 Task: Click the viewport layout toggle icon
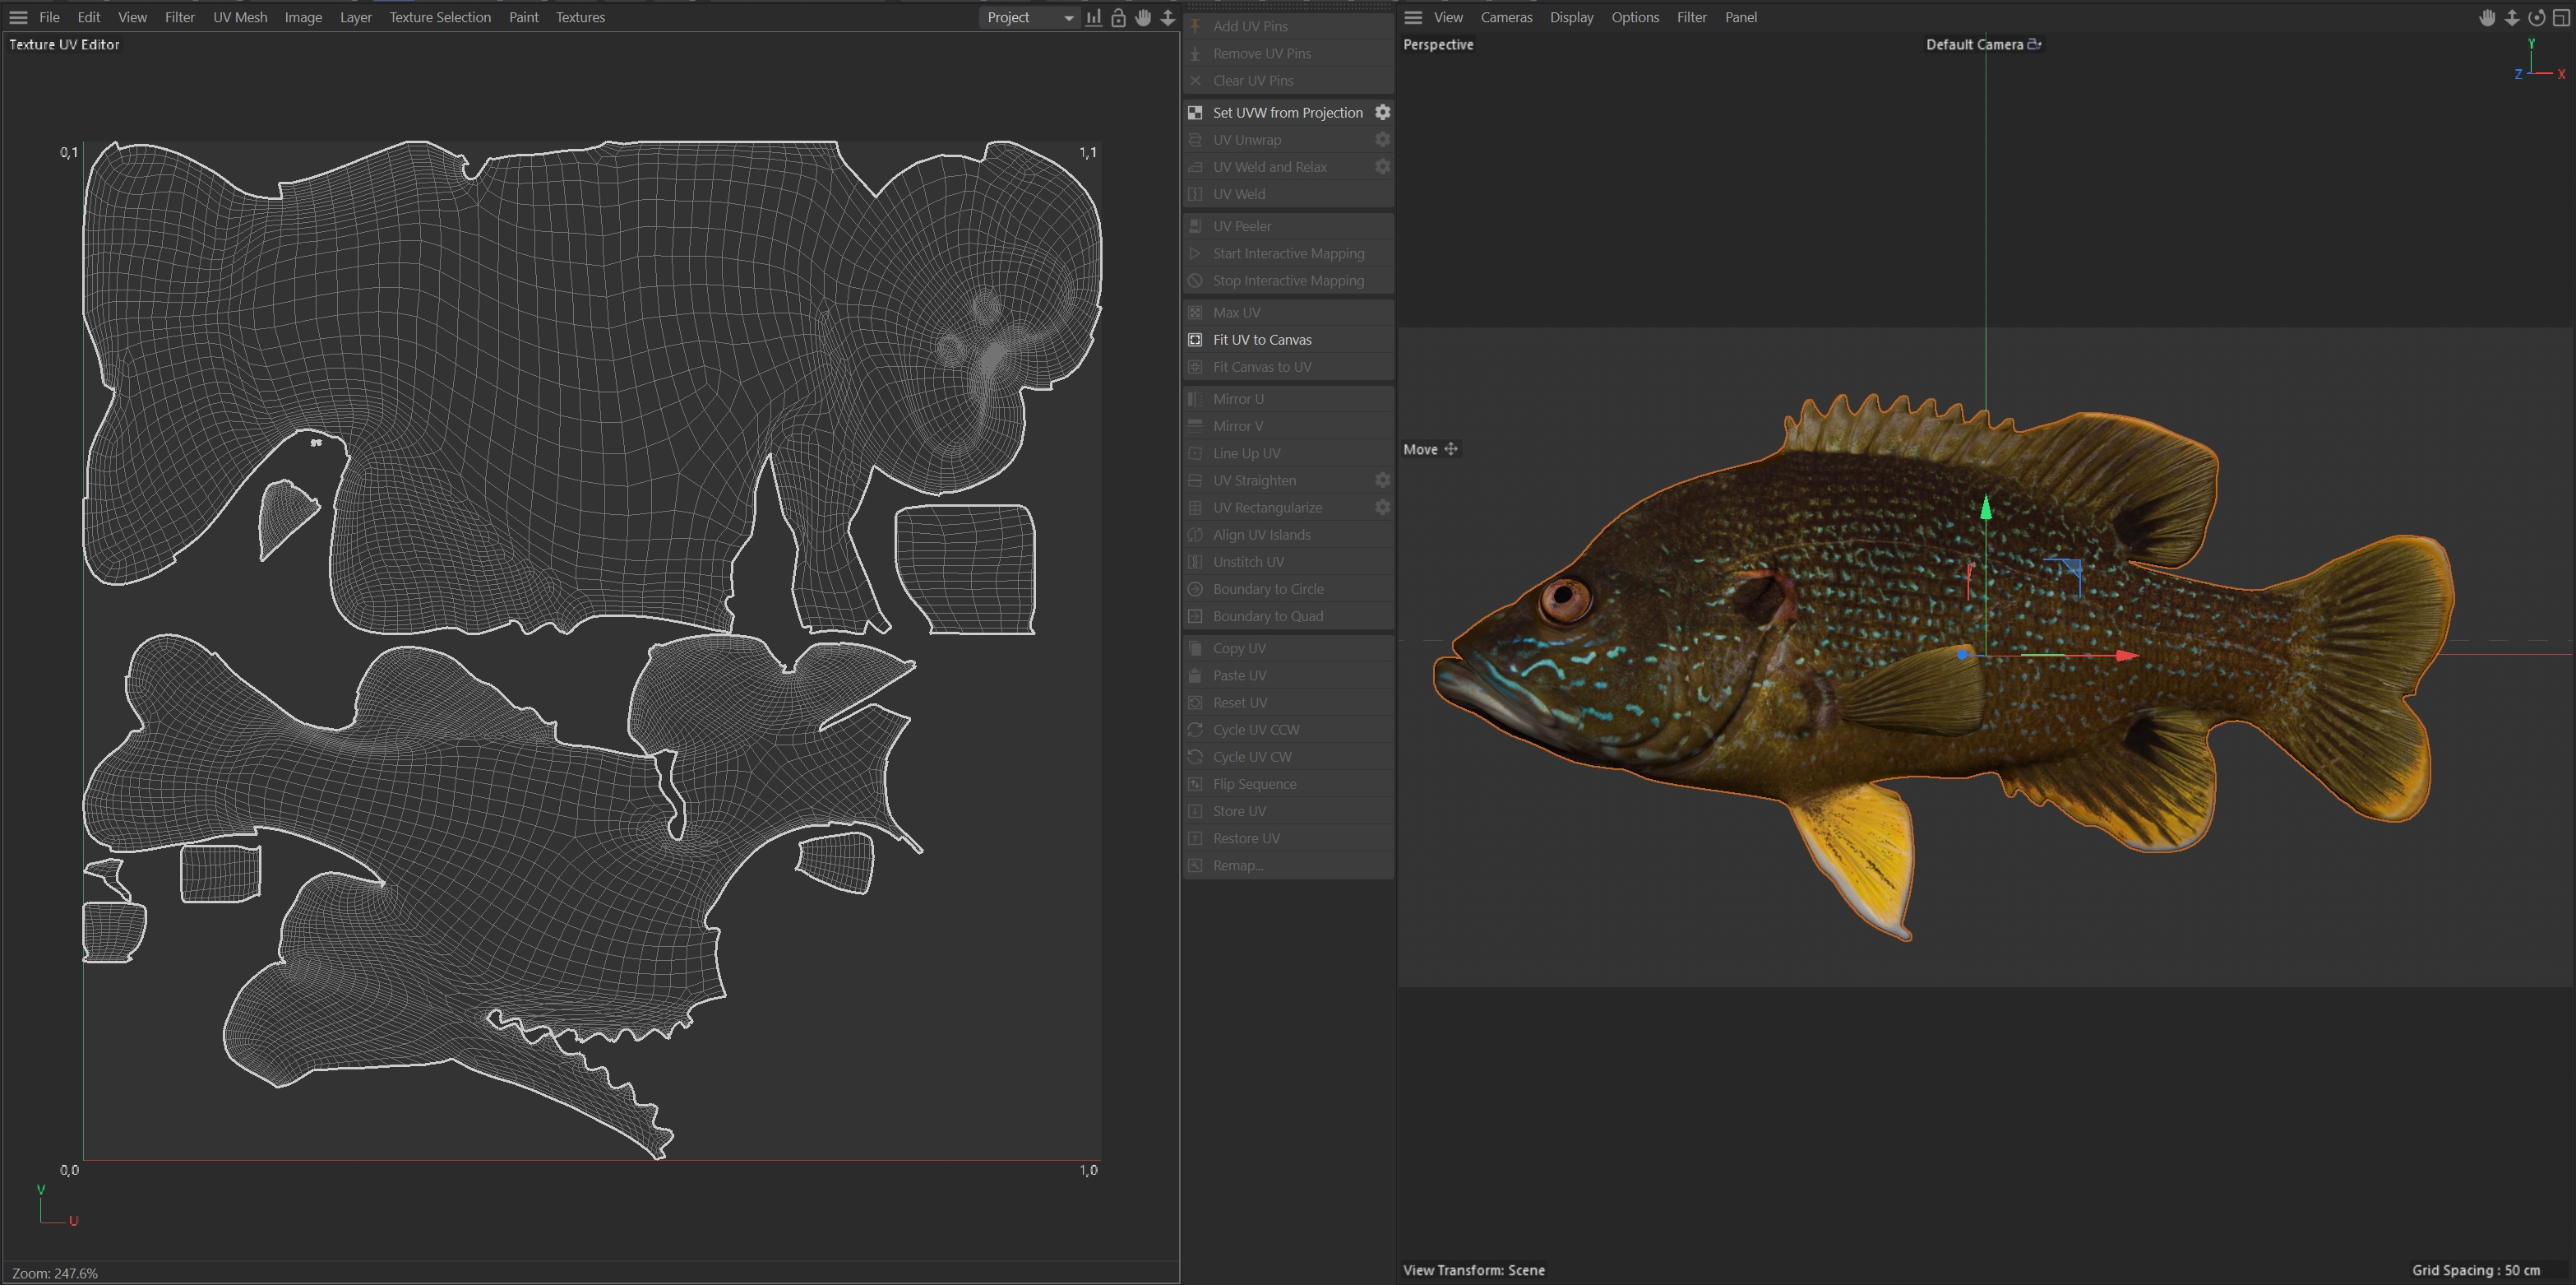[2561, 18]
